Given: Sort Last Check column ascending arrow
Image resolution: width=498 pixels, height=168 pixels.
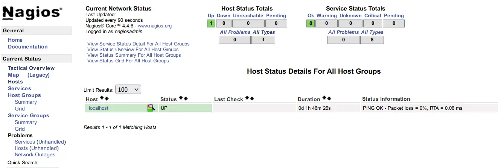Looking at the screenshot, I should (247, 98).
